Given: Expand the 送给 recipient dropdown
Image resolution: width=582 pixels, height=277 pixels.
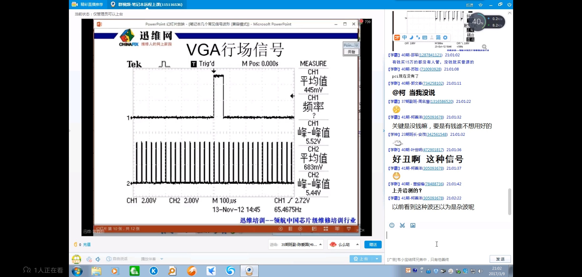Looking at the screenshot, I should pos(320,244).
